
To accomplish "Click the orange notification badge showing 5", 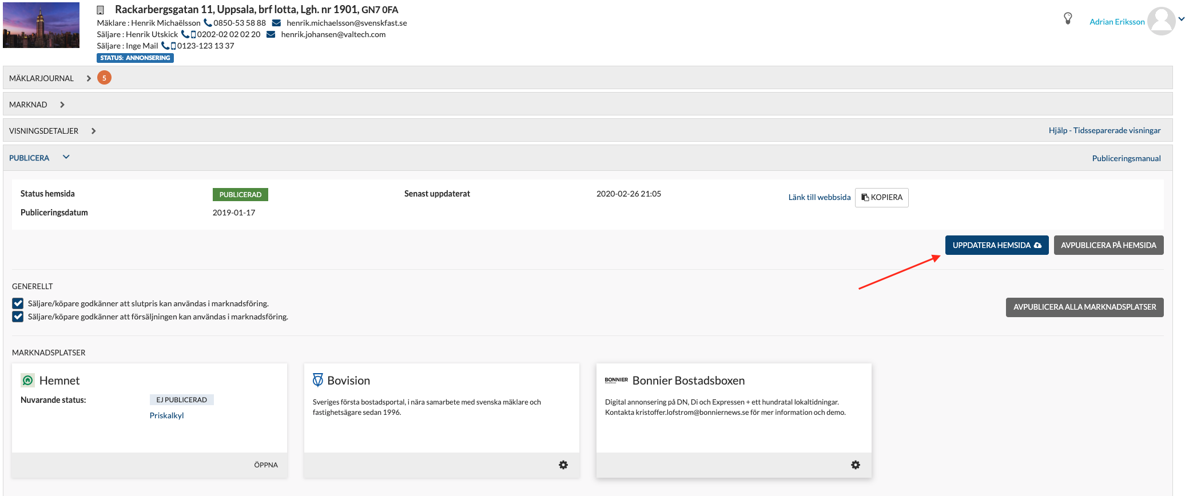I will (104, 78).
